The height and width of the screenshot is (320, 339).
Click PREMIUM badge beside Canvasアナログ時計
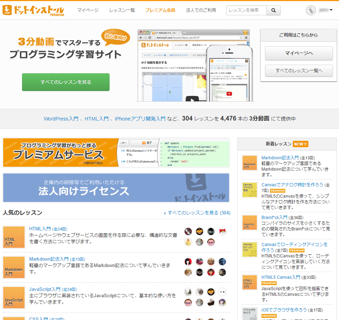point(278,191)
